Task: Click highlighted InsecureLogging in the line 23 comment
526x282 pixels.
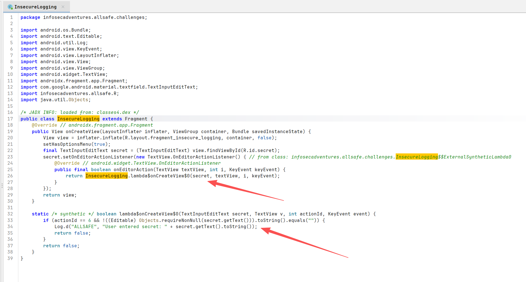Action: (x=417, y=157)
